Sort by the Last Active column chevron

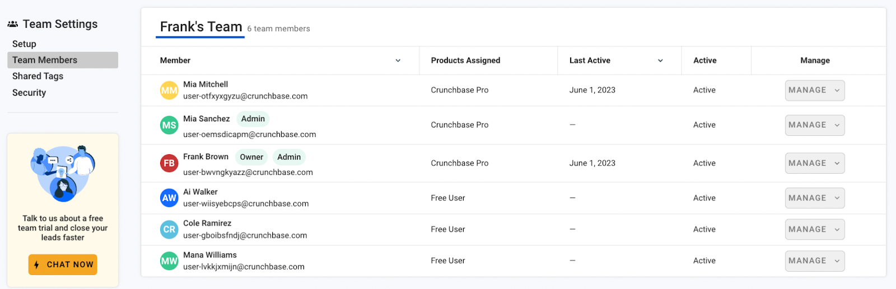point(660,60)
